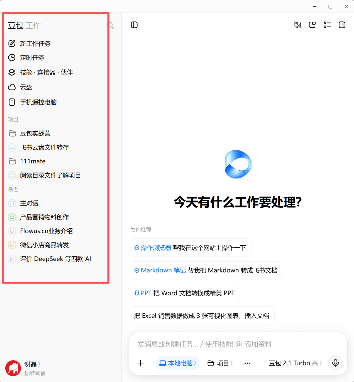The width and height of the screenshot is (354, 382).
Task: Click the laptop icon beside 飞书云盘文件转存
Action: click(x=12, y=148)
